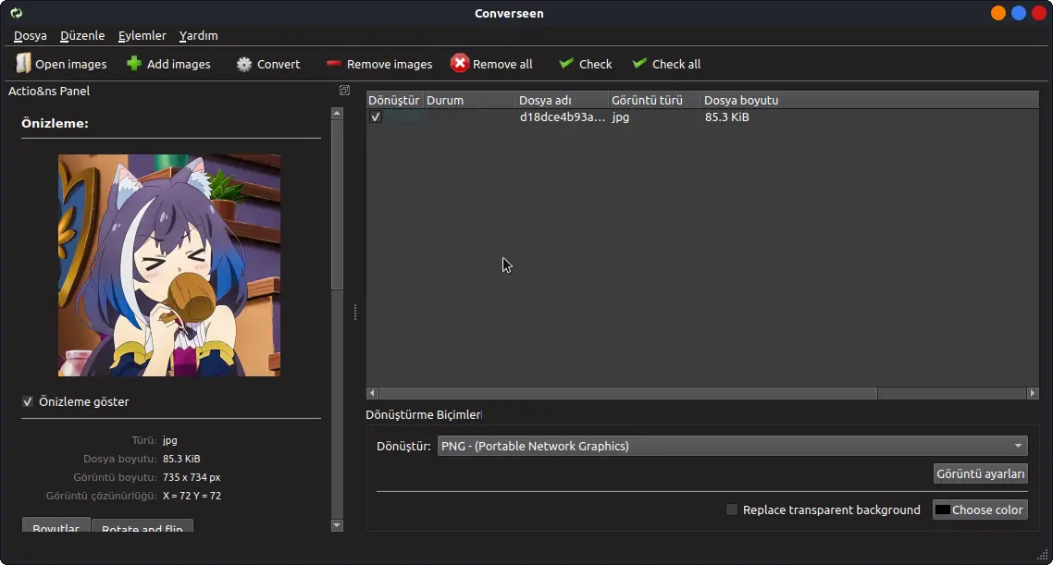Click the gear Convert icon
Viewport: 1053px width, 565px height.
click(244, 64)
